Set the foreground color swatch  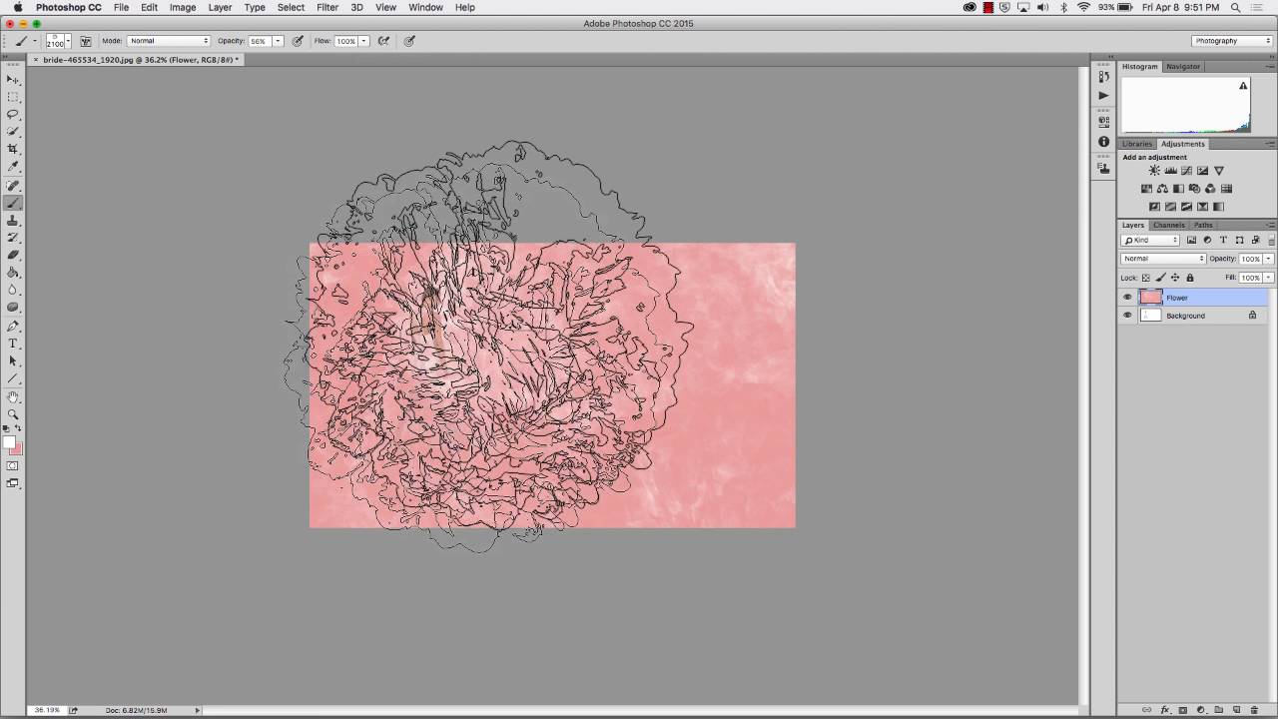9,442
